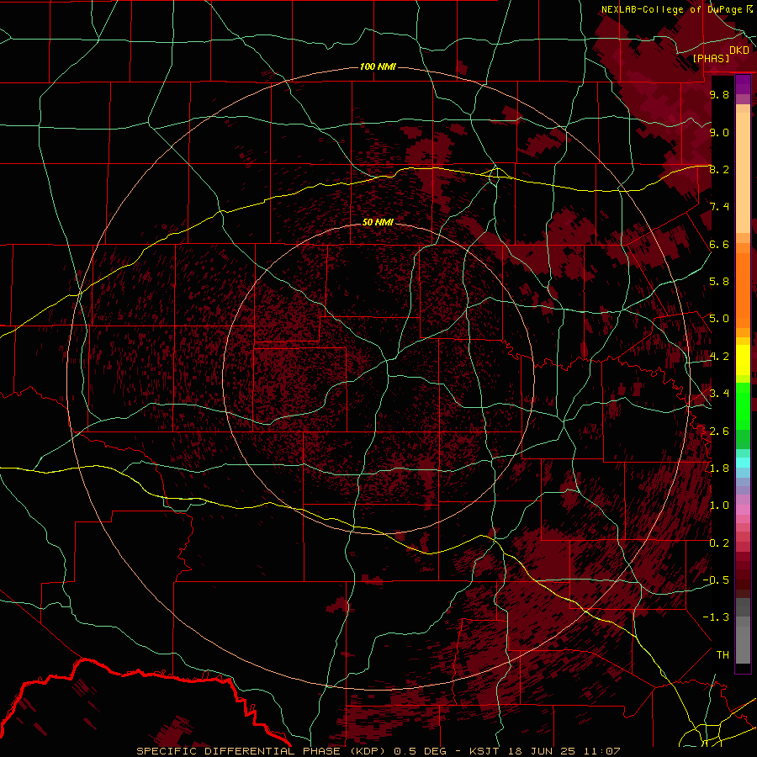Click the 9.0 value on the color scale
Image resolution: width=757 pixels, height=757 pixels.
click(719, 132)
